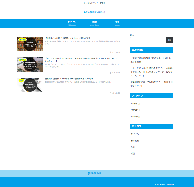Open the 2024年9月 archive link
Image resolution: width=194 pixels, height=187 pixels.
tap(135, 117)
